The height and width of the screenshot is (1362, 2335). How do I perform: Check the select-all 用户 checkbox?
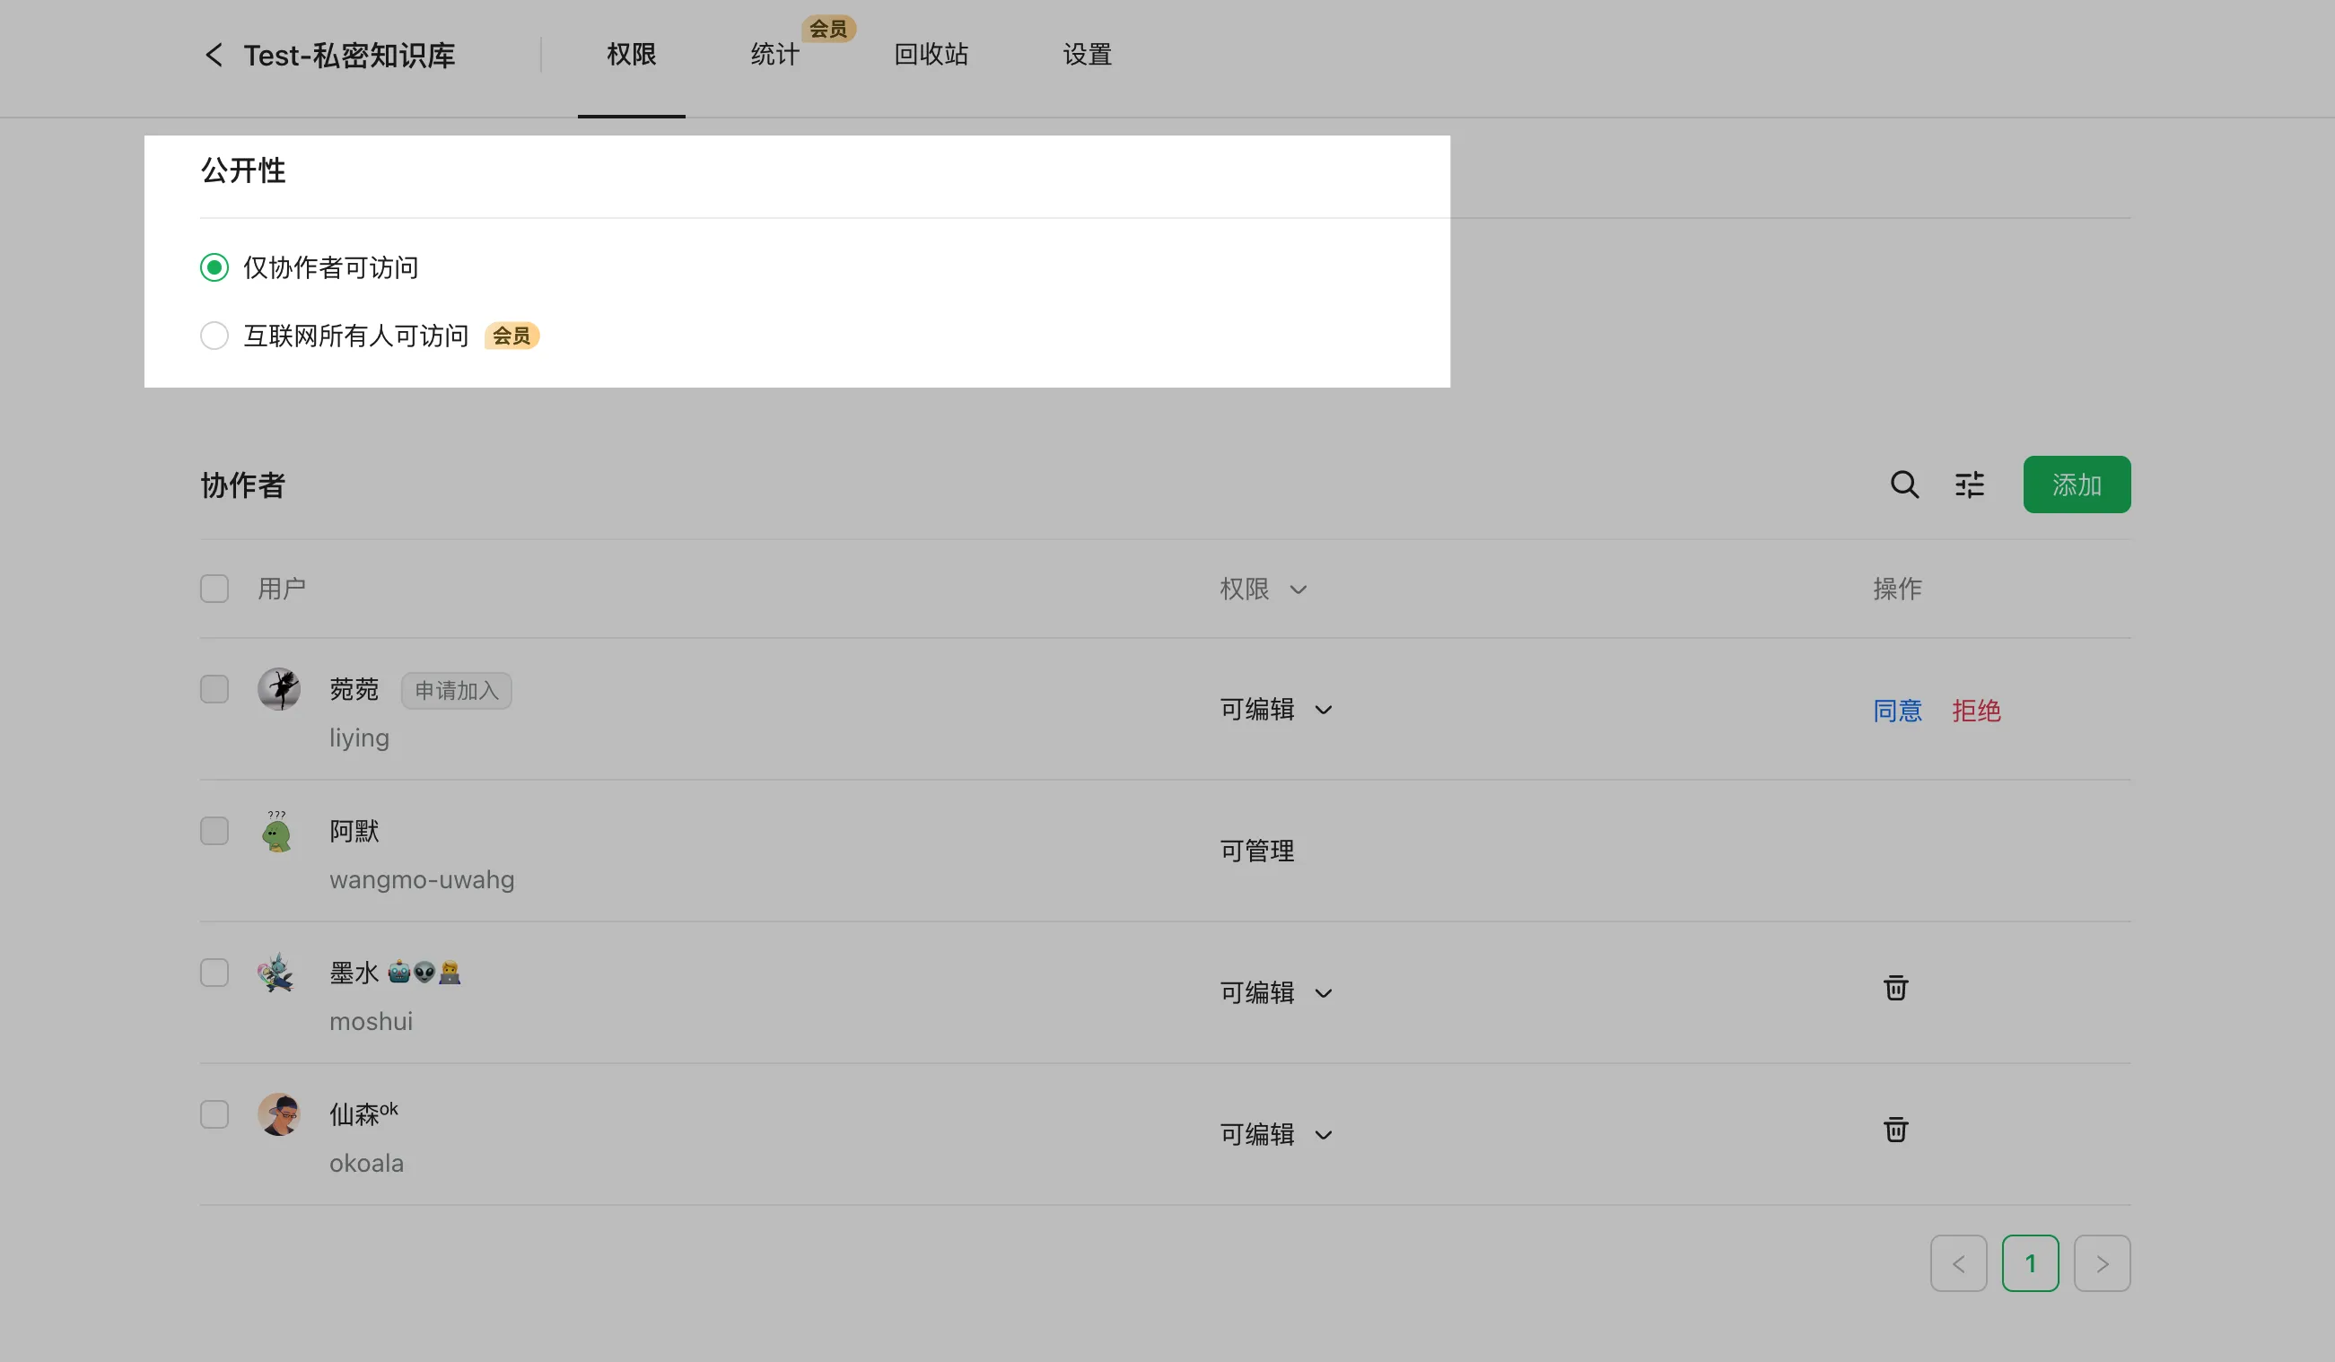[214, 589]
